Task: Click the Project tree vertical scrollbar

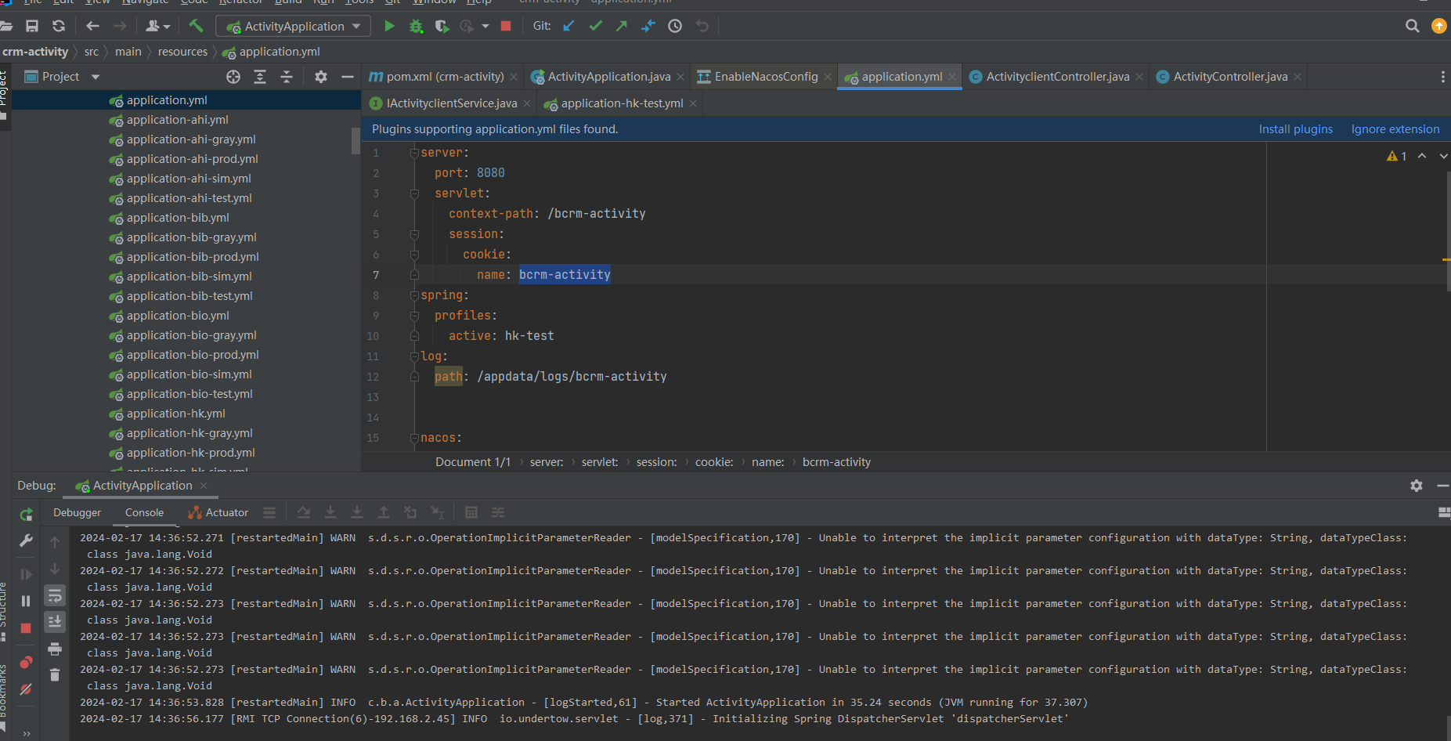Action: click(356, 141)
